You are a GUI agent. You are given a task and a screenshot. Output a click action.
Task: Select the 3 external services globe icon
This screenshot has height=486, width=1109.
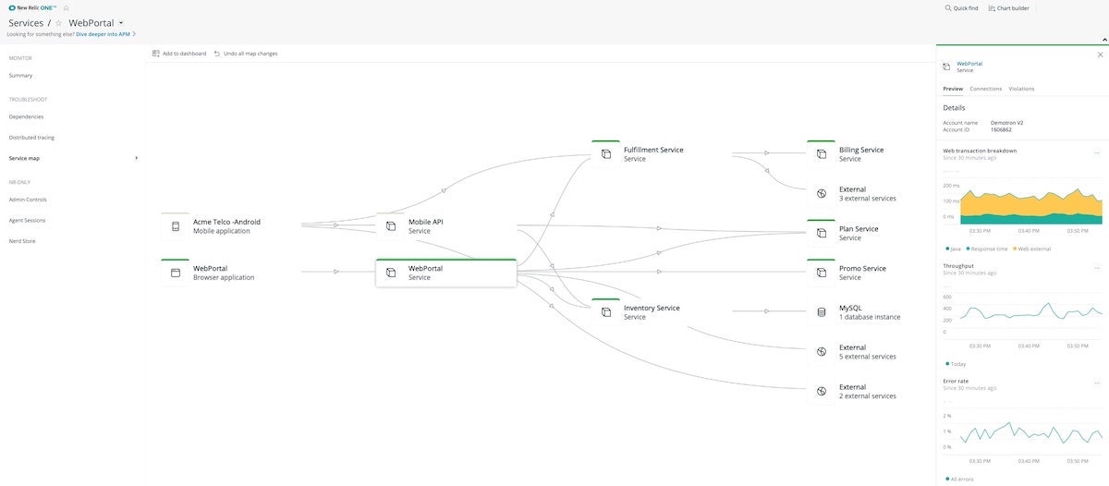(x=822, y=194)
